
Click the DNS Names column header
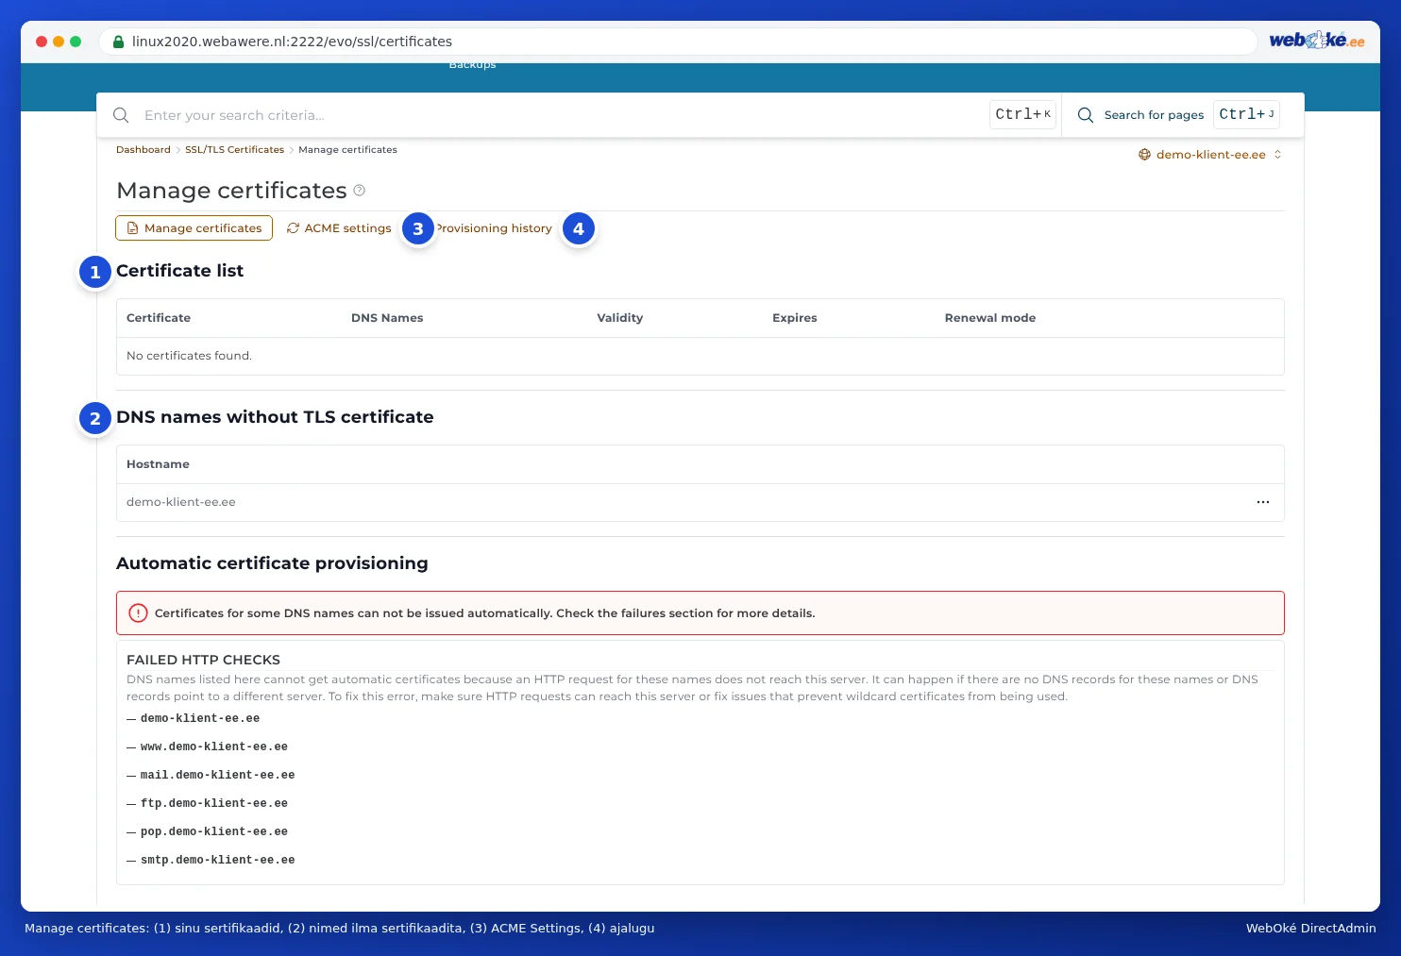pyautogui.click(x=387, y=318)
